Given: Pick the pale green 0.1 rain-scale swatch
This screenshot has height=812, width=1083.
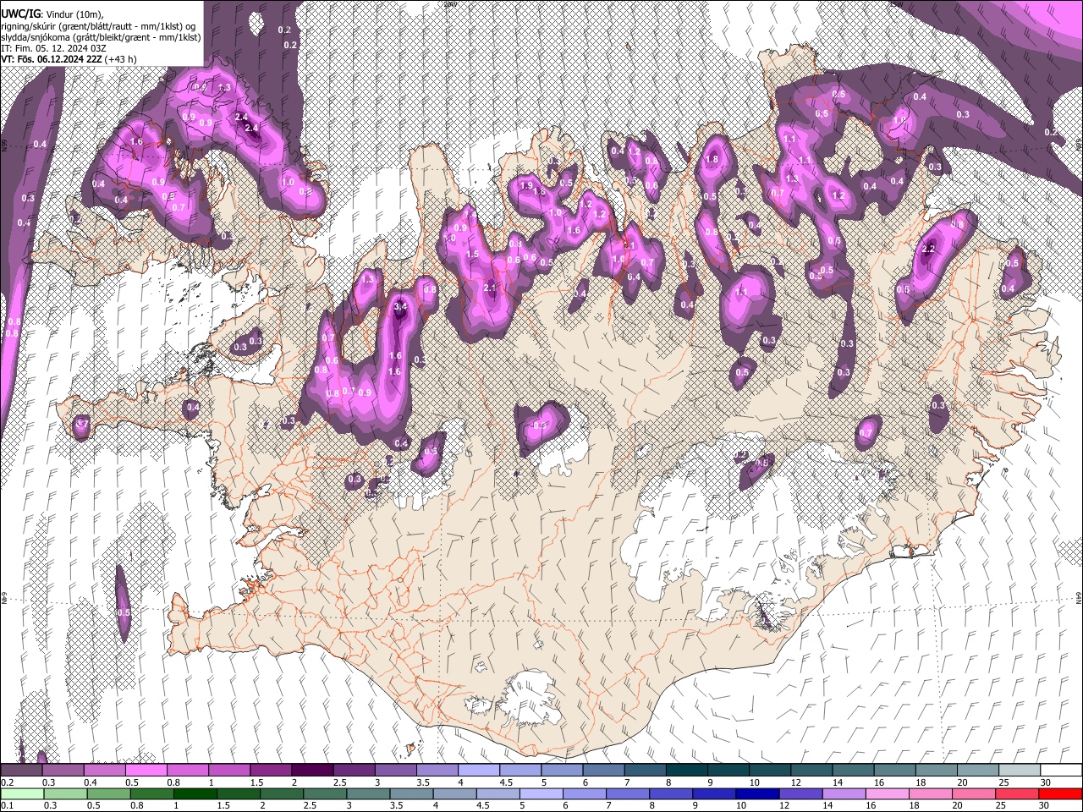Looking at the screenshot, I should tap(22, 793).
